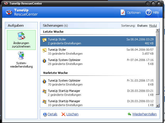Click the scrollbar down arrow
Screen dimensions: 165x123
coord(158,106)
